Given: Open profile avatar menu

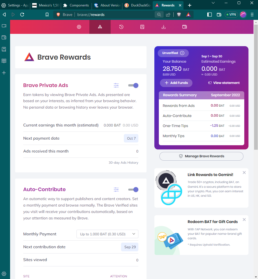Looking at the screenshot, I should coord(243,15).
